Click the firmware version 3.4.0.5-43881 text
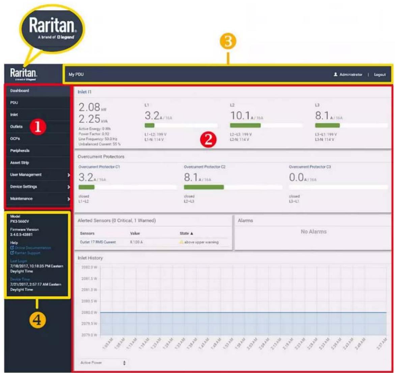Image resolution: width=395 pixels, height=373 pixels. pos(21,235)
